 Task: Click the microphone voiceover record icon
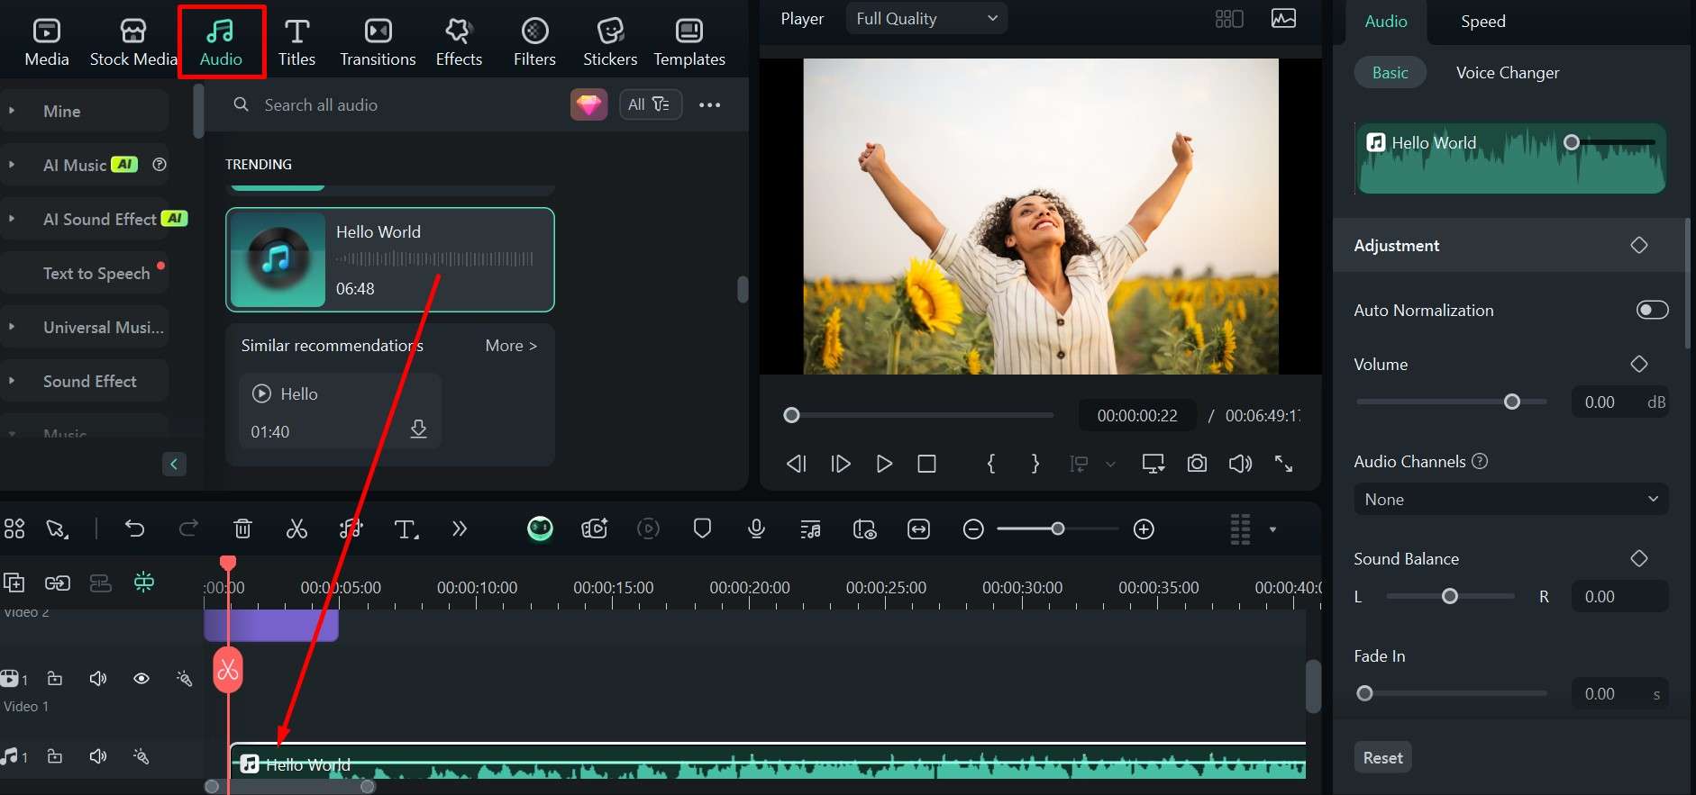click(x=756, y=529)
